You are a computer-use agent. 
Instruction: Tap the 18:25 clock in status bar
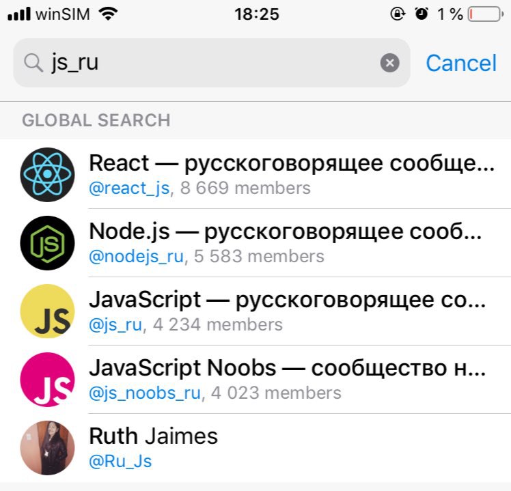point(257,14)
